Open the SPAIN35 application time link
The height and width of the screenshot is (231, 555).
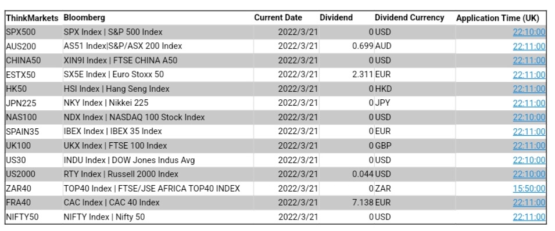pos(529,132)
